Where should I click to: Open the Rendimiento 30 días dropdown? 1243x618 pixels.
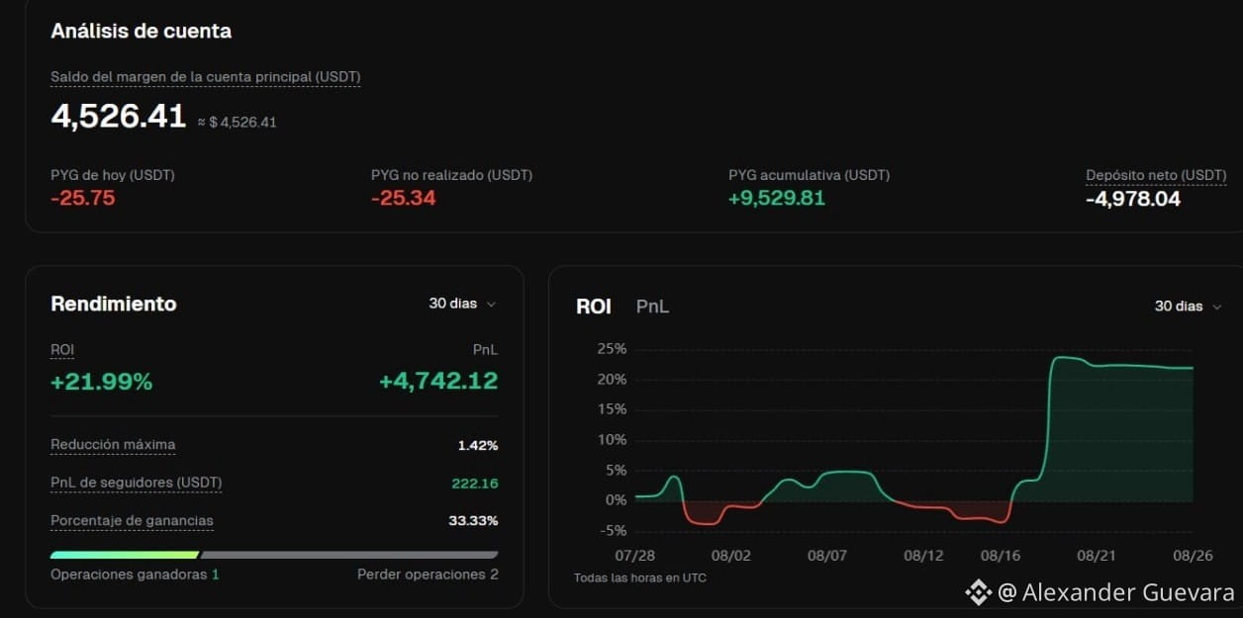[462, 304]
